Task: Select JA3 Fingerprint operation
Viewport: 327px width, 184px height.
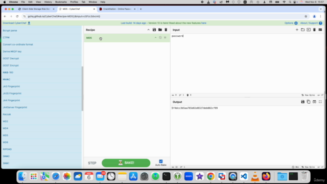Action: click(x=41, y=86)
